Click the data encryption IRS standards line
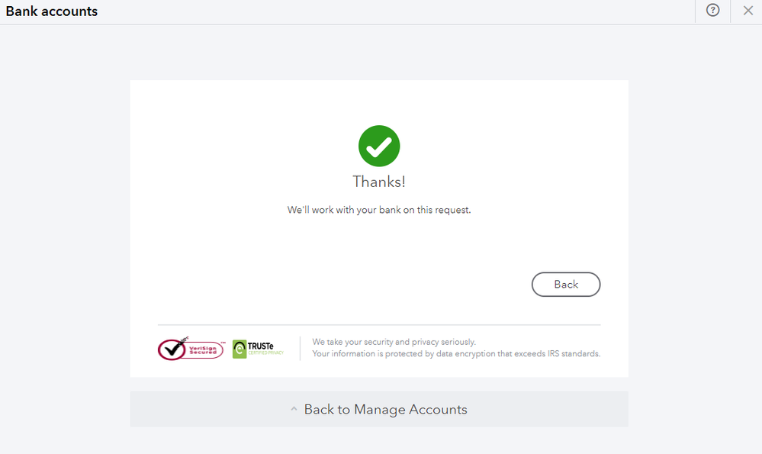Image resolution: width=762 pixels, height=454 pixels. [x=456, y=353]
